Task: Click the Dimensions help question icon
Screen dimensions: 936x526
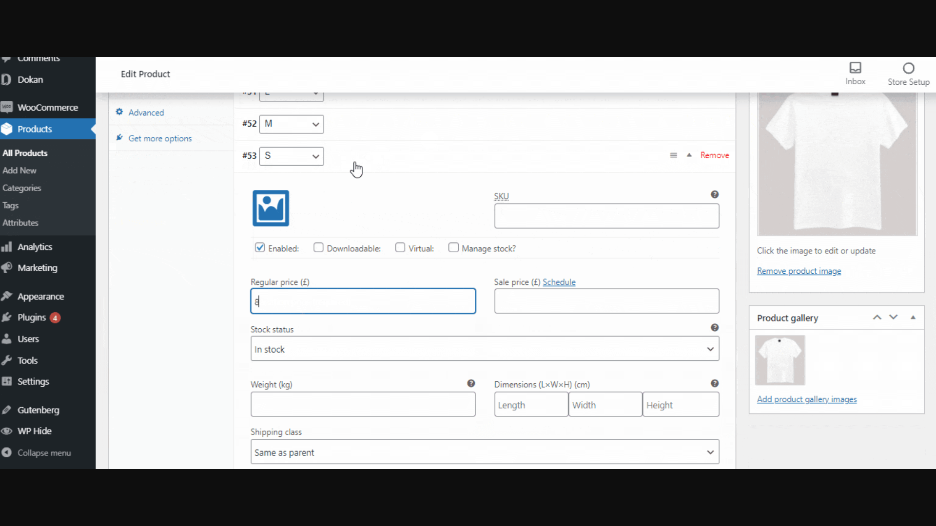Action: [x=715, y=383]
